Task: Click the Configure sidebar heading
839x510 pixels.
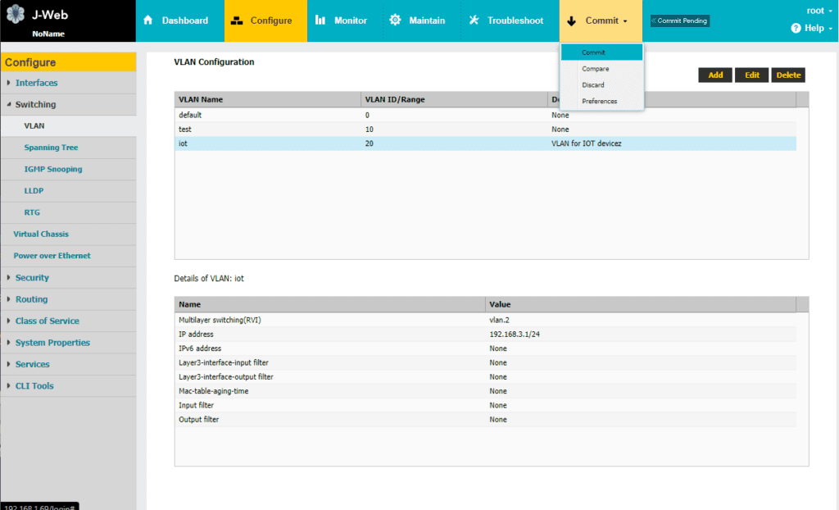Action: pos(69,62)
